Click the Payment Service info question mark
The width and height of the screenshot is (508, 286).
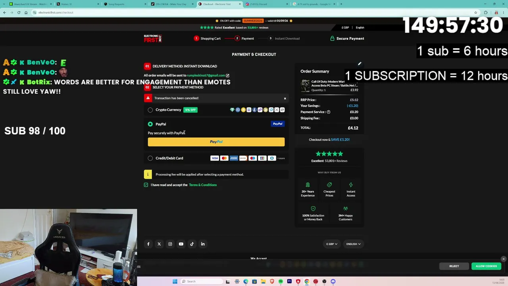[328, 112]
